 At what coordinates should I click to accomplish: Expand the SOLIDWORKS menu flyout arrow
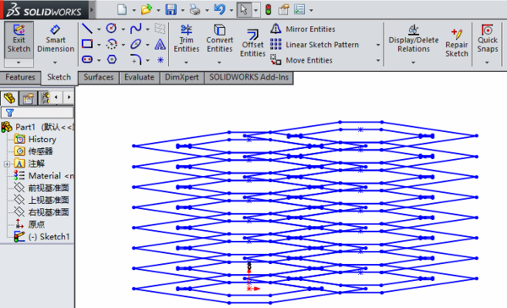(92, 9)
